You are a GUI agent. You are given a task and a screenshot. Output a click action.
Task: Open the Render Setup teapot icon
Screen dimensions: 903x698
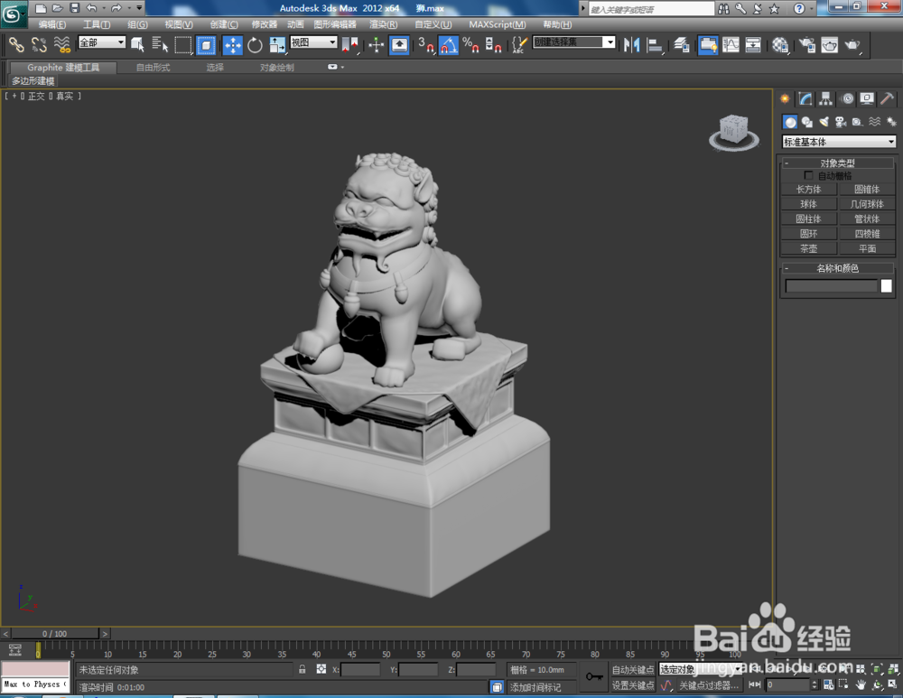coord(807,44)
